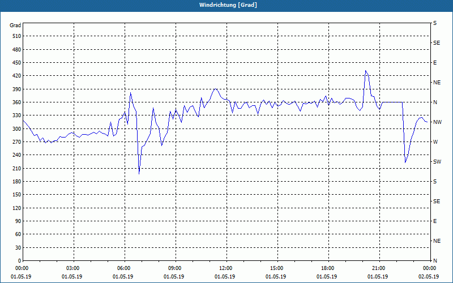Select the 240 degree label

coord(17,155)
